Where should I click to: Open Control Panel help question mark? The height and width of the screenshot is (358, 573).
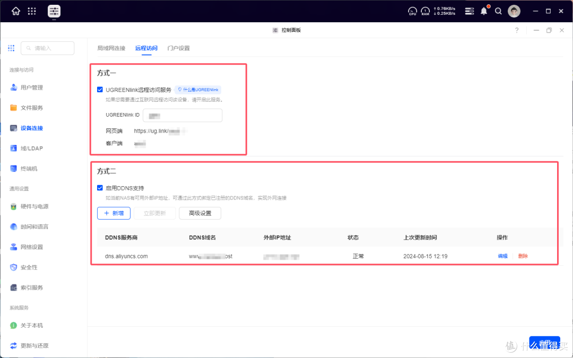click(x=517, y=30)
